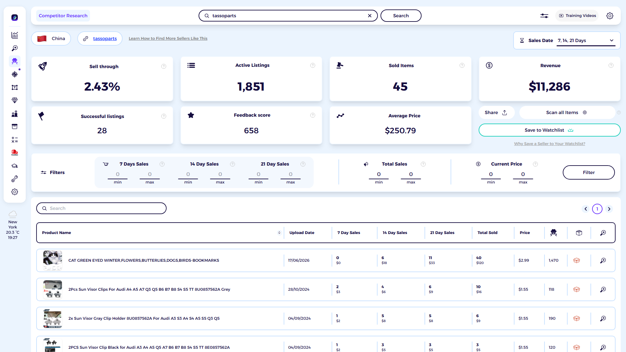This screenshot has height=352, width=626.
Task: Open the CAT GREEN EYED bookmarks thumbnail
Action: [52, 260]
